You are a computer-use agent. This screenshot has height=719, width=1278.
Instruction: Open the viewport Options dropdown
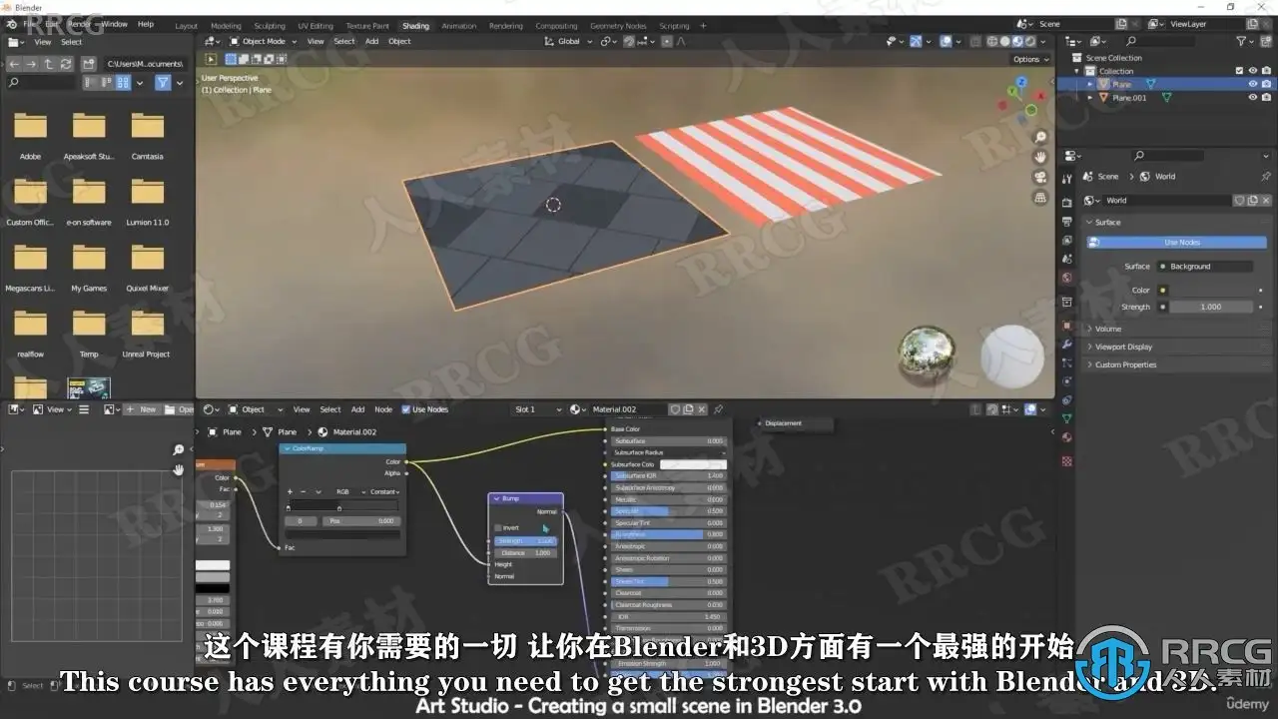(1030, 60)
